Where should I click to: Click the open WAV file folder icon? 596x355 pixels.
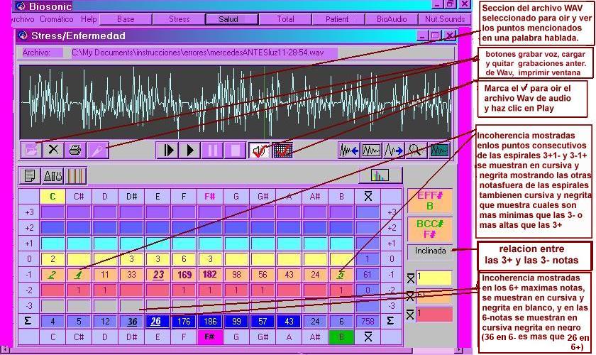tap(31, 150)
